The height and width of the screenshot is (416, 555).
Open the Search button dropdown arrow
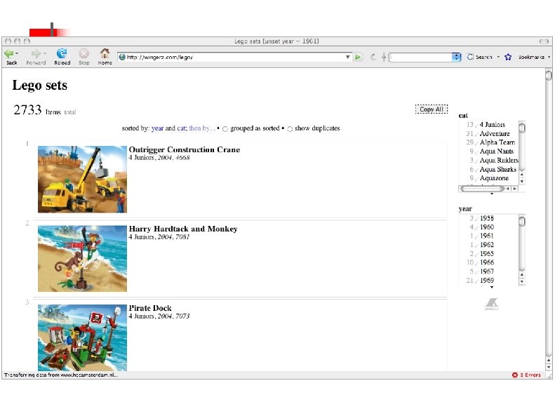point(498,57)
